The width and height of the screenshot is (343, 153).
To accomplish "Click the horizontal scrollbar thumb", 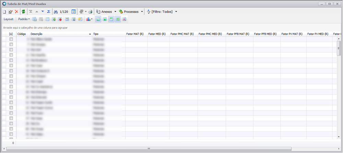I will coord(149,149).
